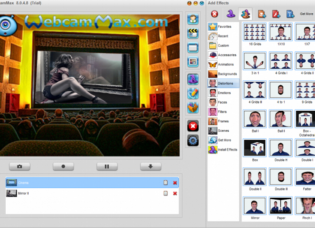Click the down arrow button under preview

pos(151,167)
